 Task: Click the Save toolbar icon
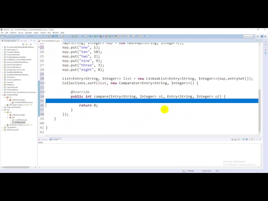coord(8,36)
